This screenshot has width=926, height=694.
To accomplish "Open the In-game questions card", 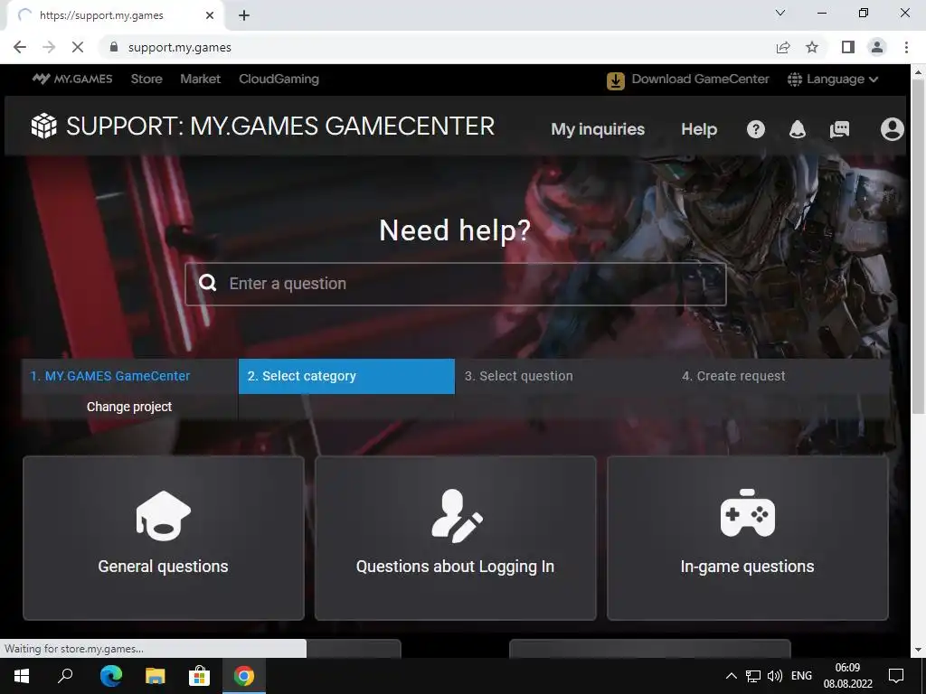I will point(748,538).
